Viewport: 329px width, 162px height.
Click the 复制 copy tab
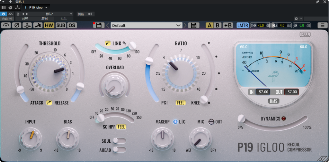tap(44, 19)
